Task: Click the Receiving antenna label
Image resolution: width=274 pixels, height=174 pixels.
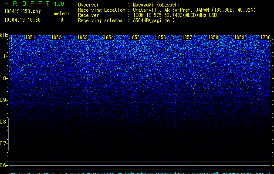Action: [100, 20]
